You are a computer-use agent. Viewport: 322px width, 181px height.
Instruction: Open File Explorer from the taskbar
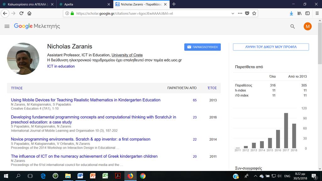(x=68, y=176)
